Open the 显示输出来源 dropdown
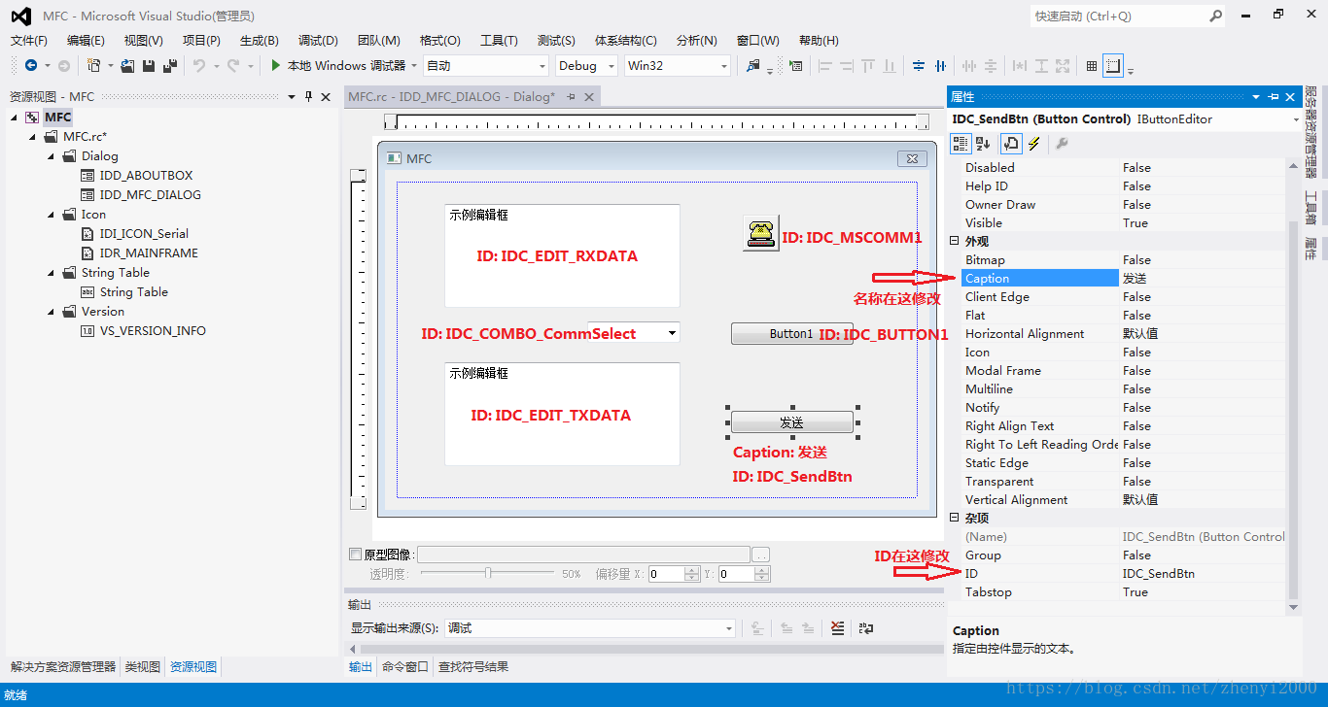The image size is (1328, 707). (x=729, y=628)
